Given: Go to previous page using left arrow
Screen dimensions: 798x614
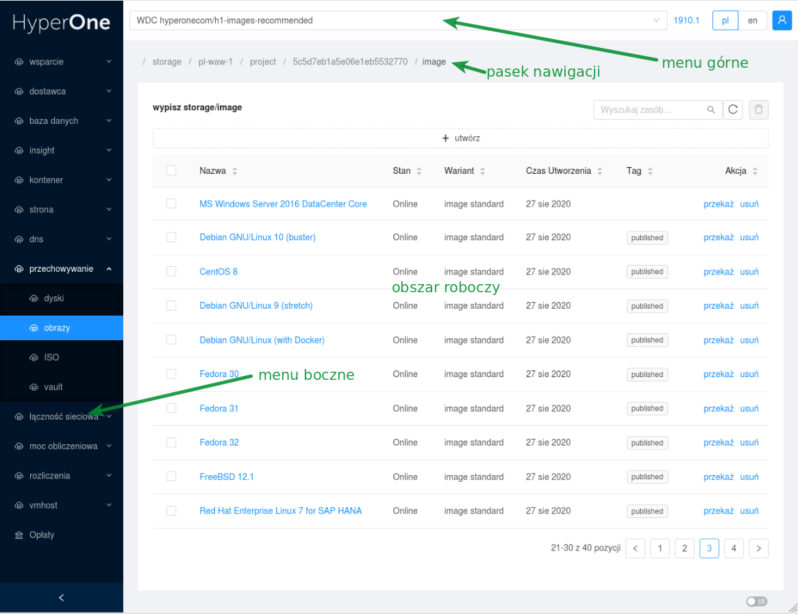Looking at the screenshot, I should tap(636, 548).
